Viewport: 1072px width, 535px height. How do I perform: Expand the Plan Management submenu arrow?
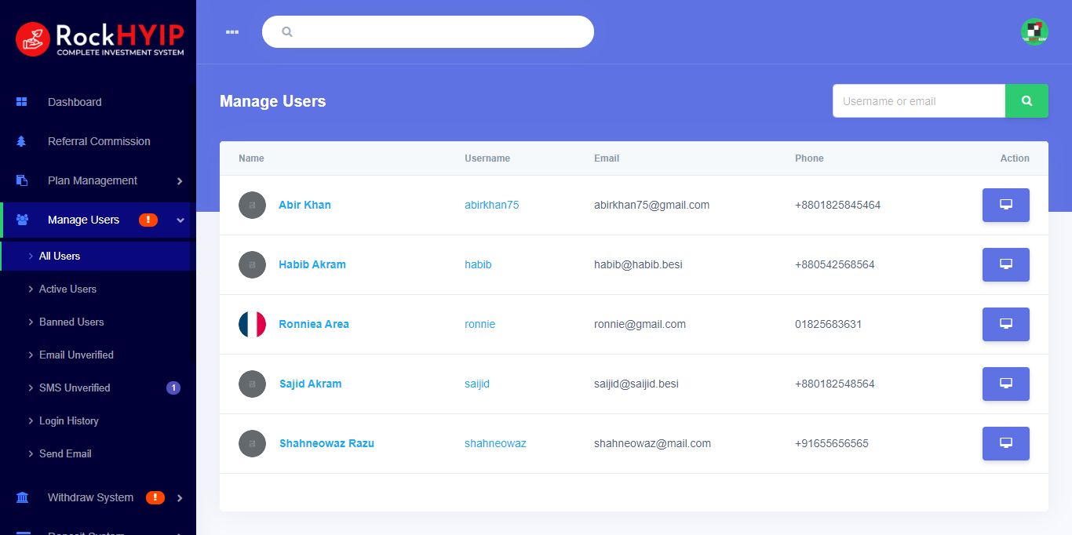tap(180, 181)
